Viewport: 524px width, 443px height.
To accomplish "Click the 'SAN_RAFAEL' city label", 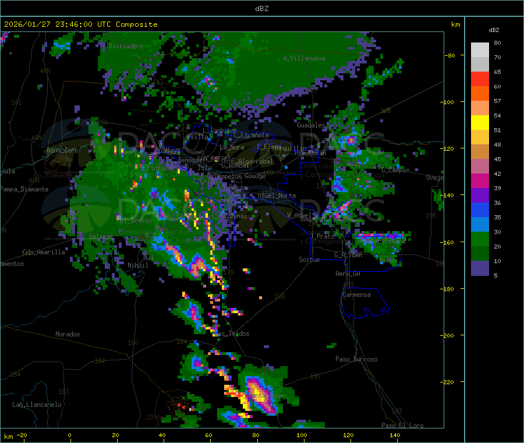I will point(214,158).
